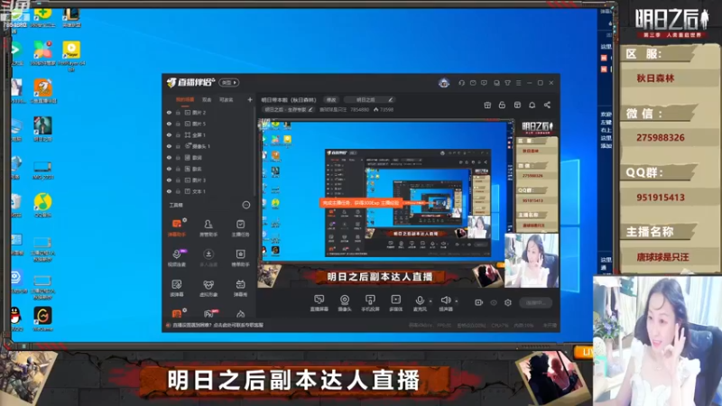This screenshot has height=406, width=722.
Task: Open the 主播任务 streamer tasks tool
Action: coord(240,227)
